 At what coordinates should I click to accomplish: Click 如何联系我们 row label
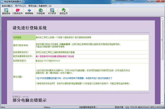pos(20,61)
